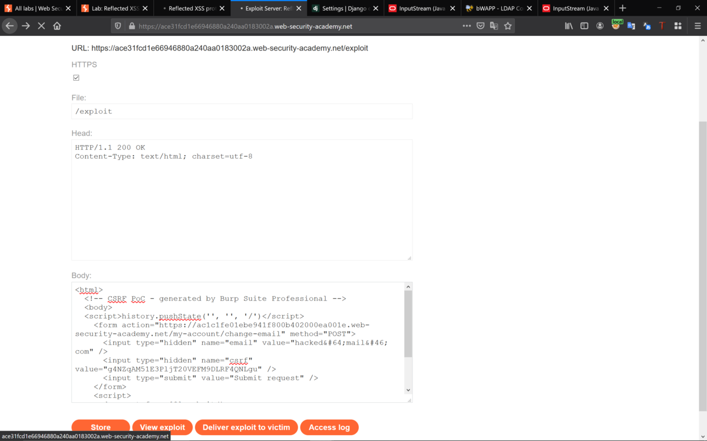
Task: Click the history.pushState script line
Action: coord(194,316)
